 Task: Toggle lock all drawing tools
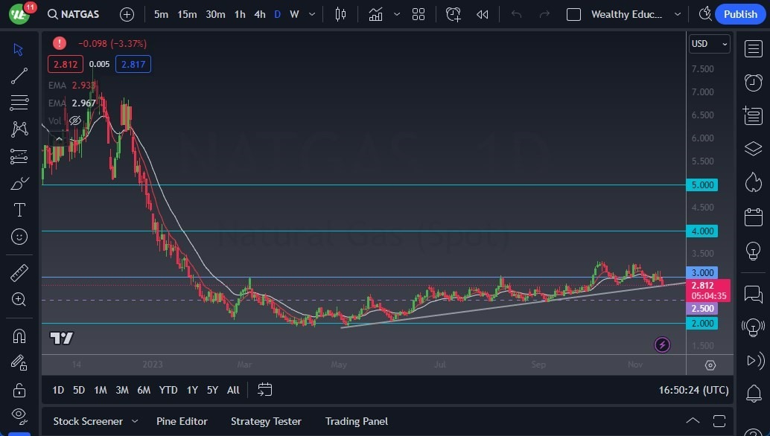point(19,390)
